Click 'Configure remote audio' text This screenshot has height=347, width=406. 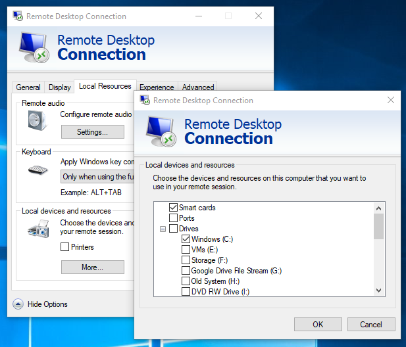[96, 114]
